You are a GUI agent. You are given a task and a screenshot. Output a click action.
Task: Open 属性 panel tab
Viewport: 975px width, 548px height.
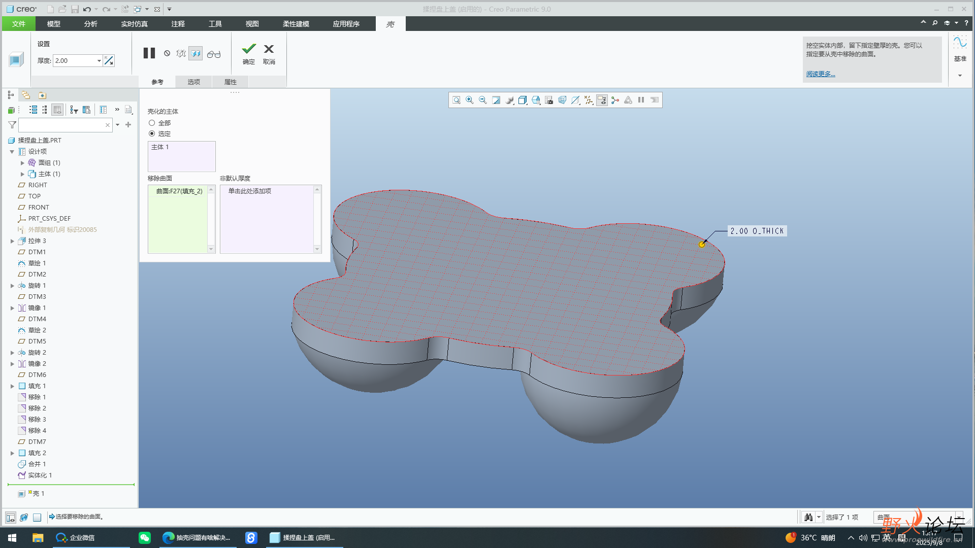point(231,82)
